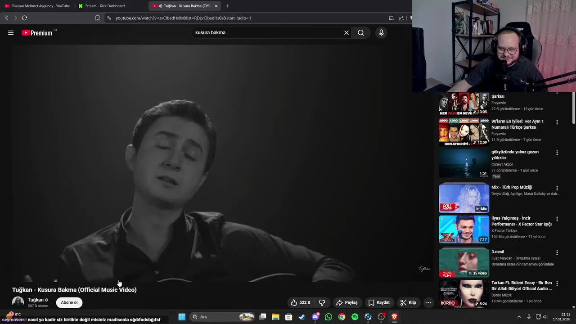The image size is (576, 324).
Task: Open options for gökyüzünde yalnız gezen yıldızlar
Action: point(557,153)
